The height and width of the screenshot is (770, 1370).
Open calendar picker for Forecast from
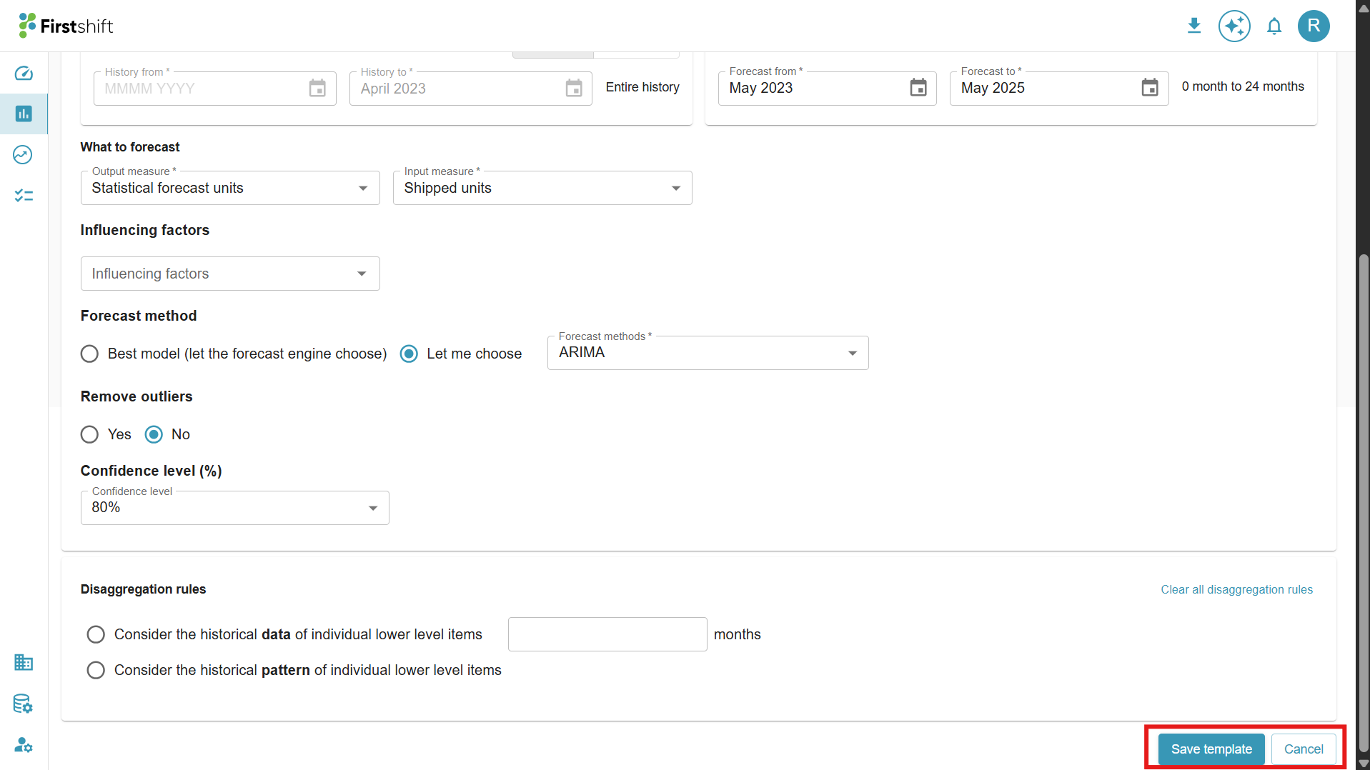918,88
